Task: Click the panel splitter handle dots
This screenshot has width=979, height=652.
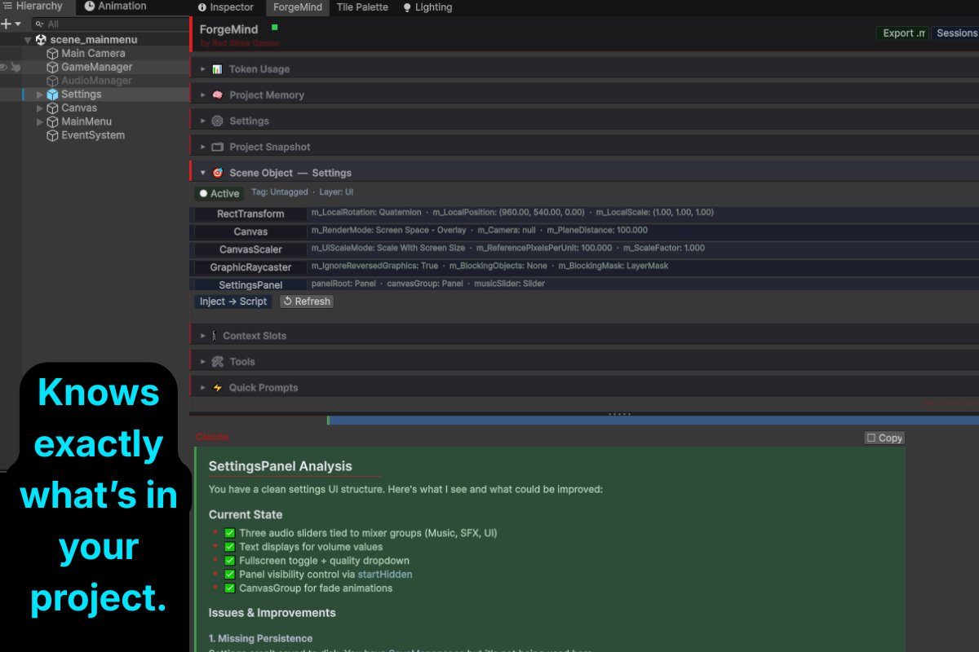Action: tap(619, 414)
